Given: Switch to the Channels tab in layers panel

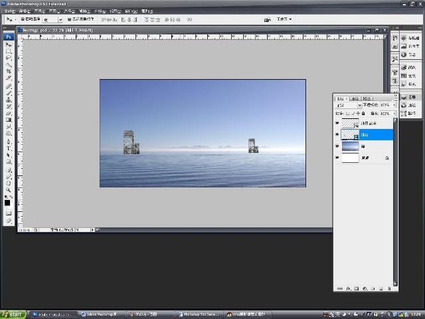Looking at the screenshot, I should point(355,98).
